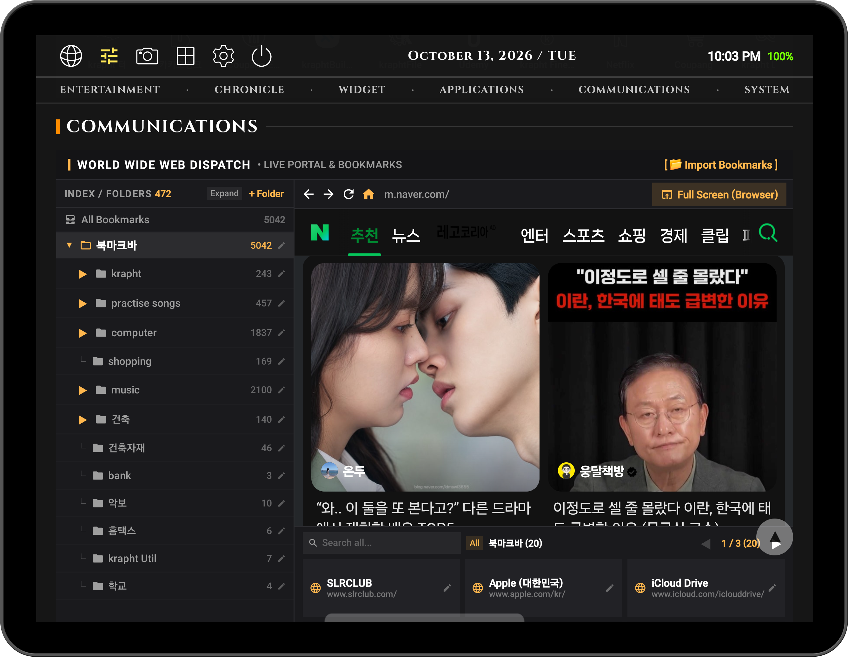
Task: Tap the camera screenshot icon
Action: (x=147, y=56)
